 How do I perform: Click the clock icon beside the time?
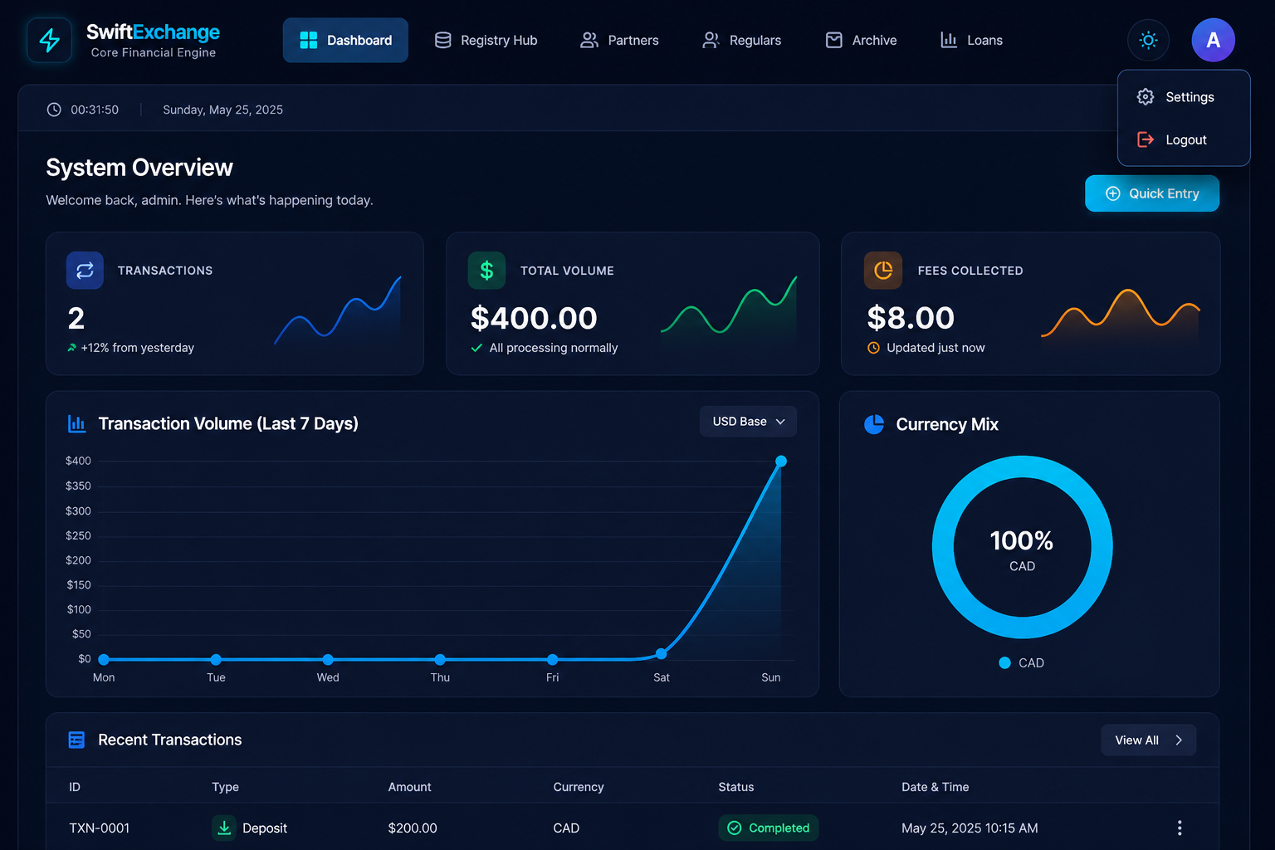pyautogui.click(x=54, y=110)
